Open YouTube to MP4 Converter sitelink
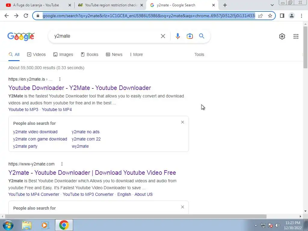Image resolution: width=308 pixels, height=231 pixels. (x=34, y=195)
